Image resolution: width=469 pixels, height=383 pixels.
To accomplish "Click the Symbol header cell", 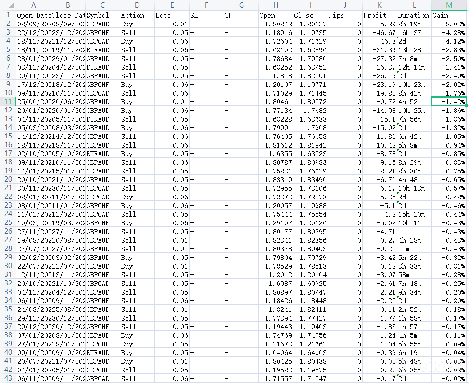I will [102, 15].
